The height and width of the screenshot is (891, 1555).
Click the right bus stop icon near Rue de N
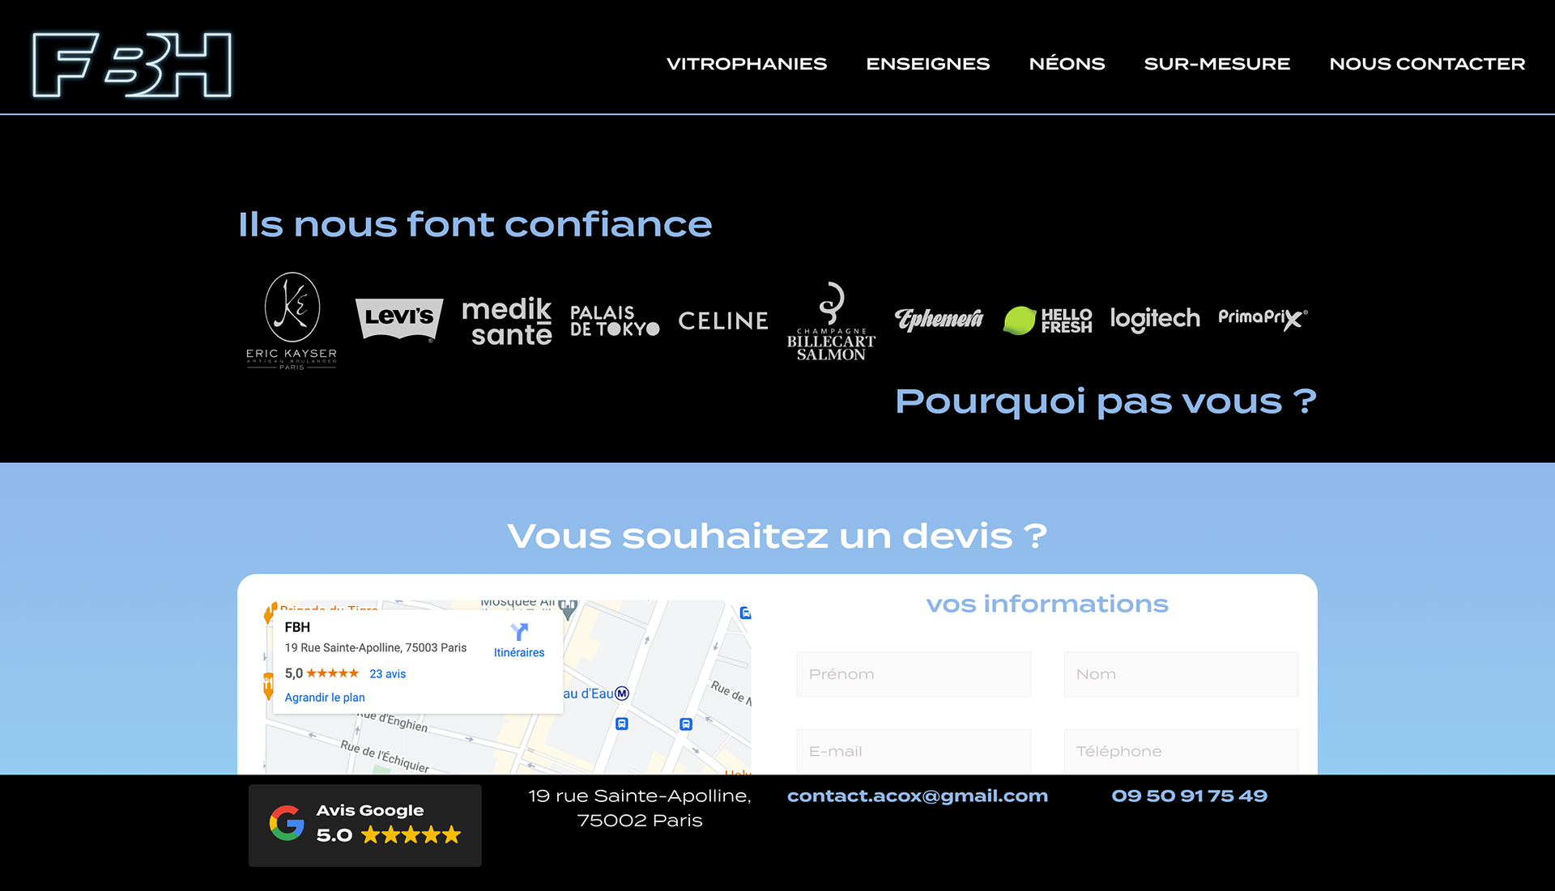point(686,724)
